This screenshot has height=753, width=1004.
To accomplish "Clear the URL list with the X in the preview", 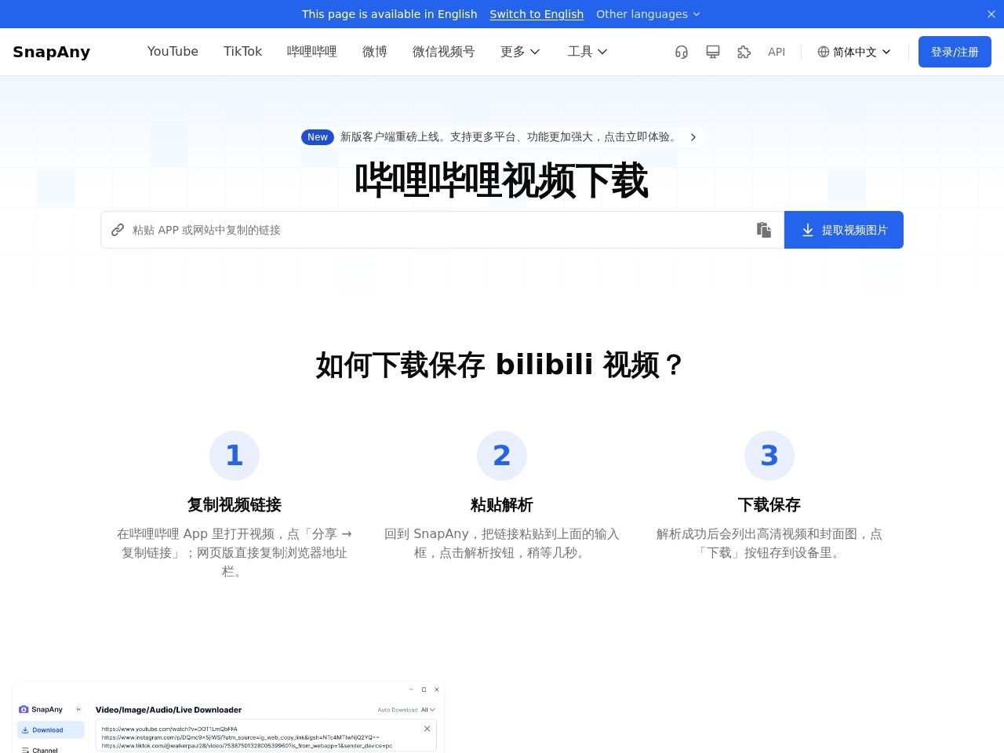I will [427, 729].
